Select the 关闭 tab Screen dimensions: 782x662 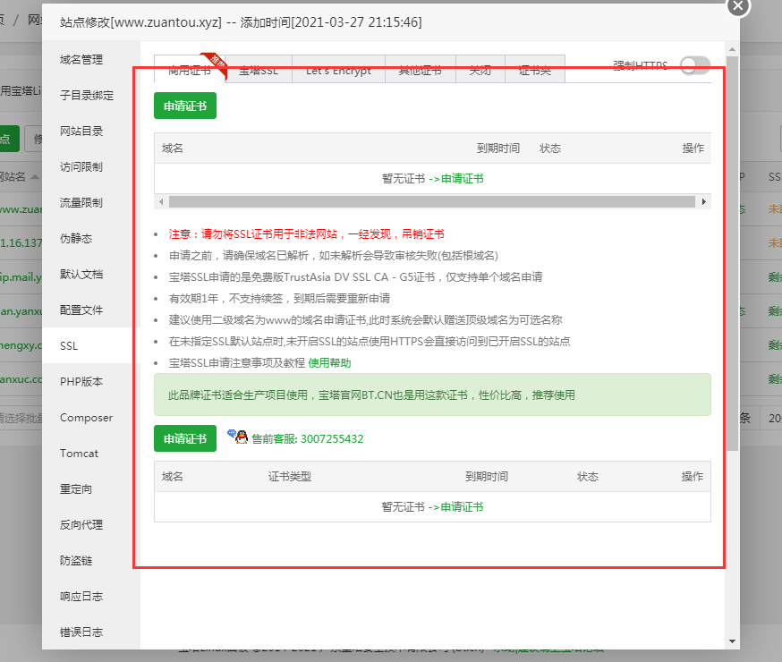tap(480, 69)
